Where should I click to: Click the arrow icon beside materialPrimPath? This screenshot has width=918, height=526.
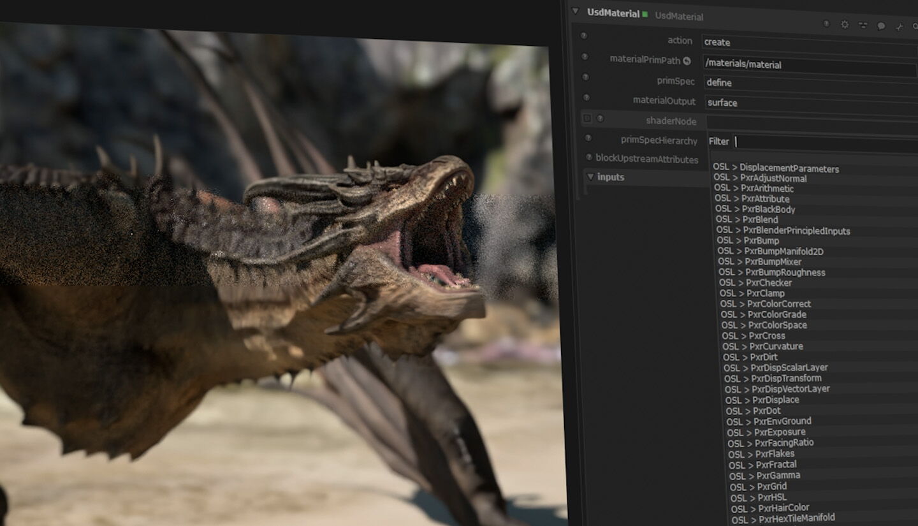click(687, 61)
